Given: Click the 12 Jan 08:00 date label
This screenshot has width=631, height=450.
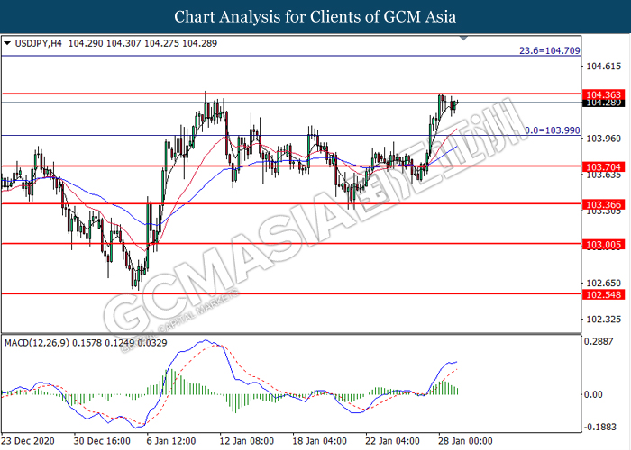Looking at the screenshot, I should (x=247, y=441).
